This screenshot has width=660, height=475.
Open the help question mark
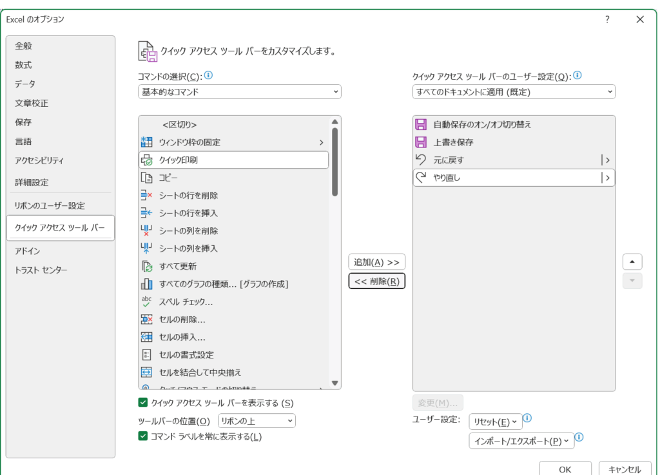pos(607,19)
